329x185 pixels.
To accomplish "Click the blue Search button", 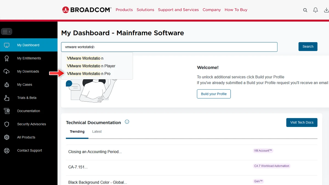I will (308, 47).
